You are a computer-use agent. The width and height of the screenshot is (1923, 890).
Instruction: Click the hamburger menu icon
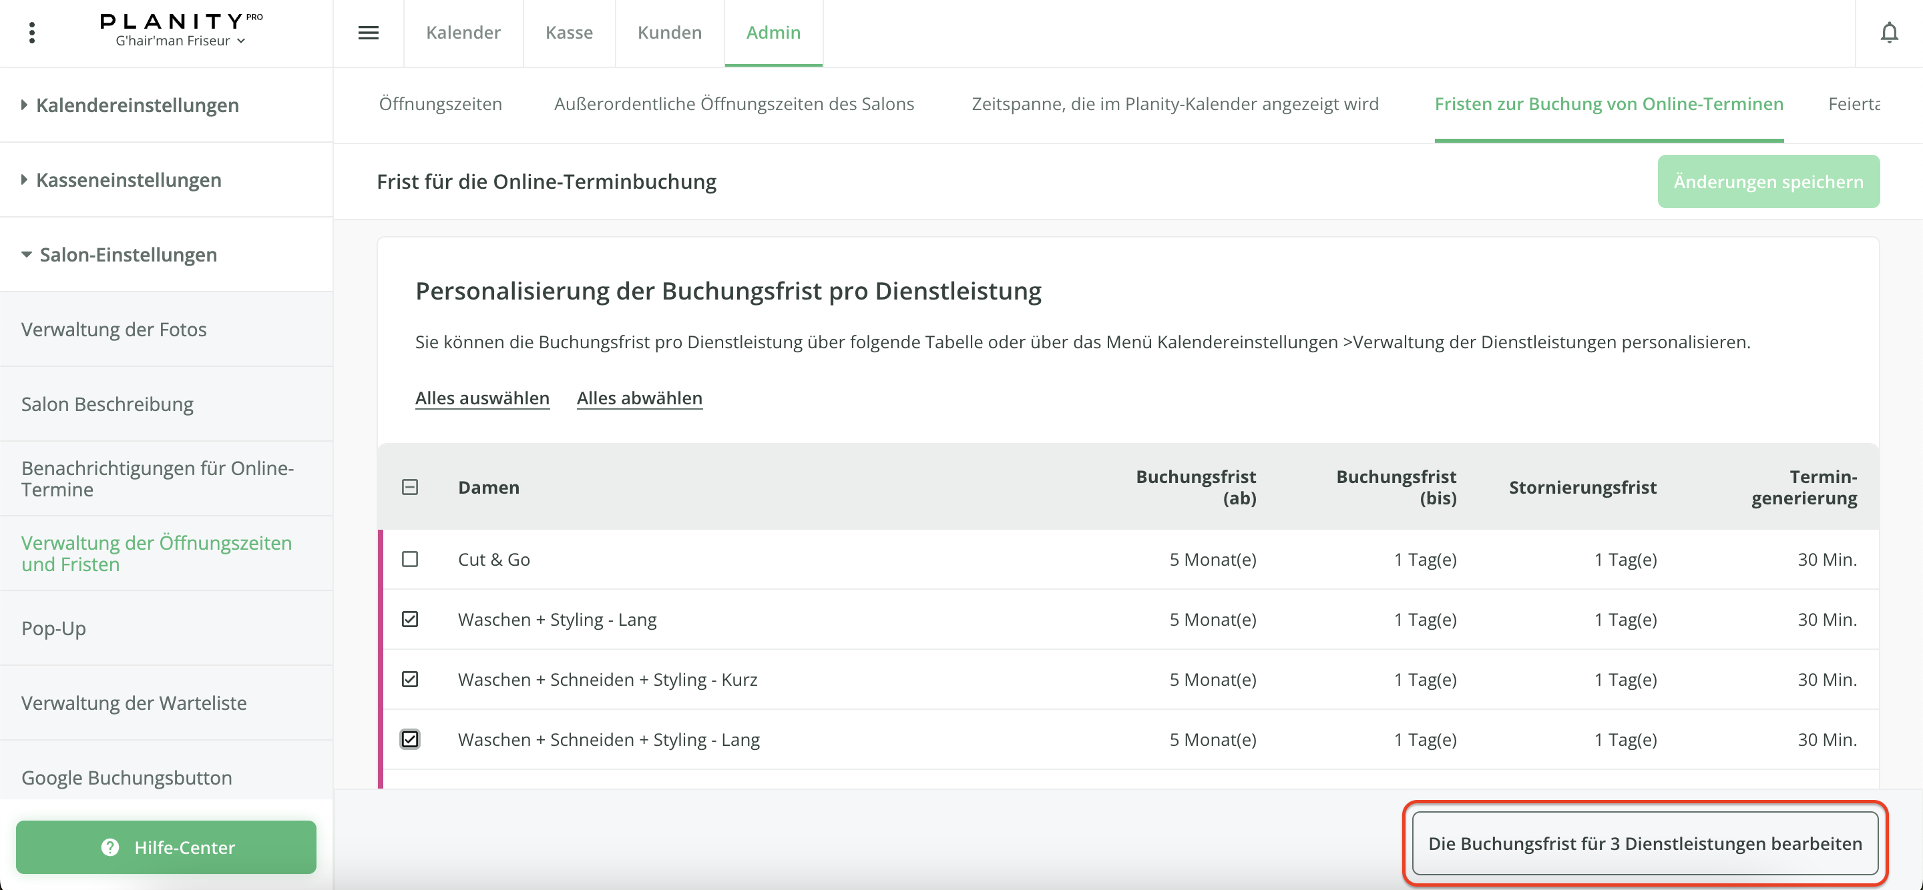(x=368, y=33)
